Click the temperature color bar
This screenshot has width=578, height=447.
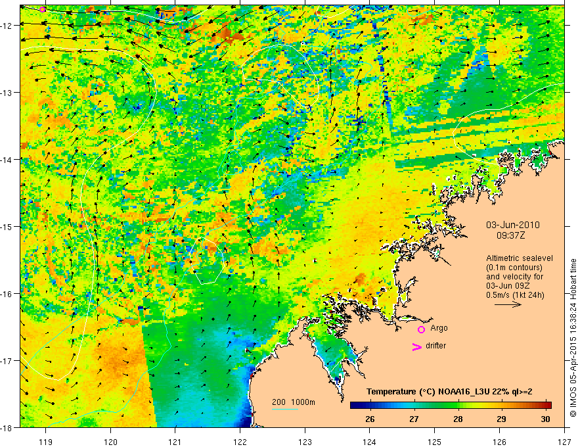pyautogui.click(x=451, y=406)
